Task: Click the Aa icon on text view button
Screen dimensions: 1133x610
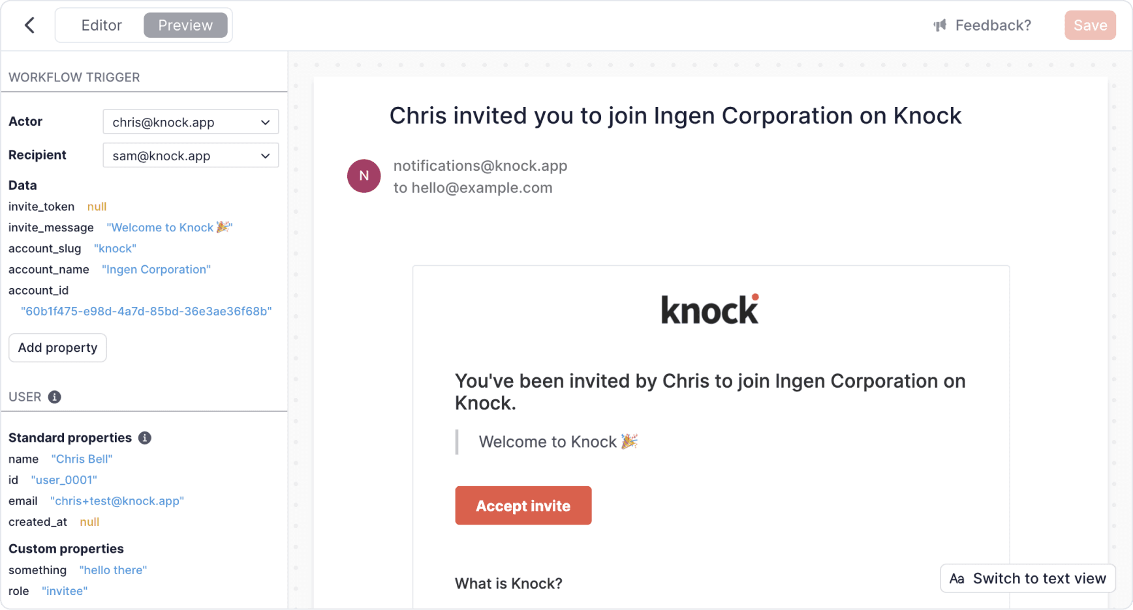Action: point(957,579)
